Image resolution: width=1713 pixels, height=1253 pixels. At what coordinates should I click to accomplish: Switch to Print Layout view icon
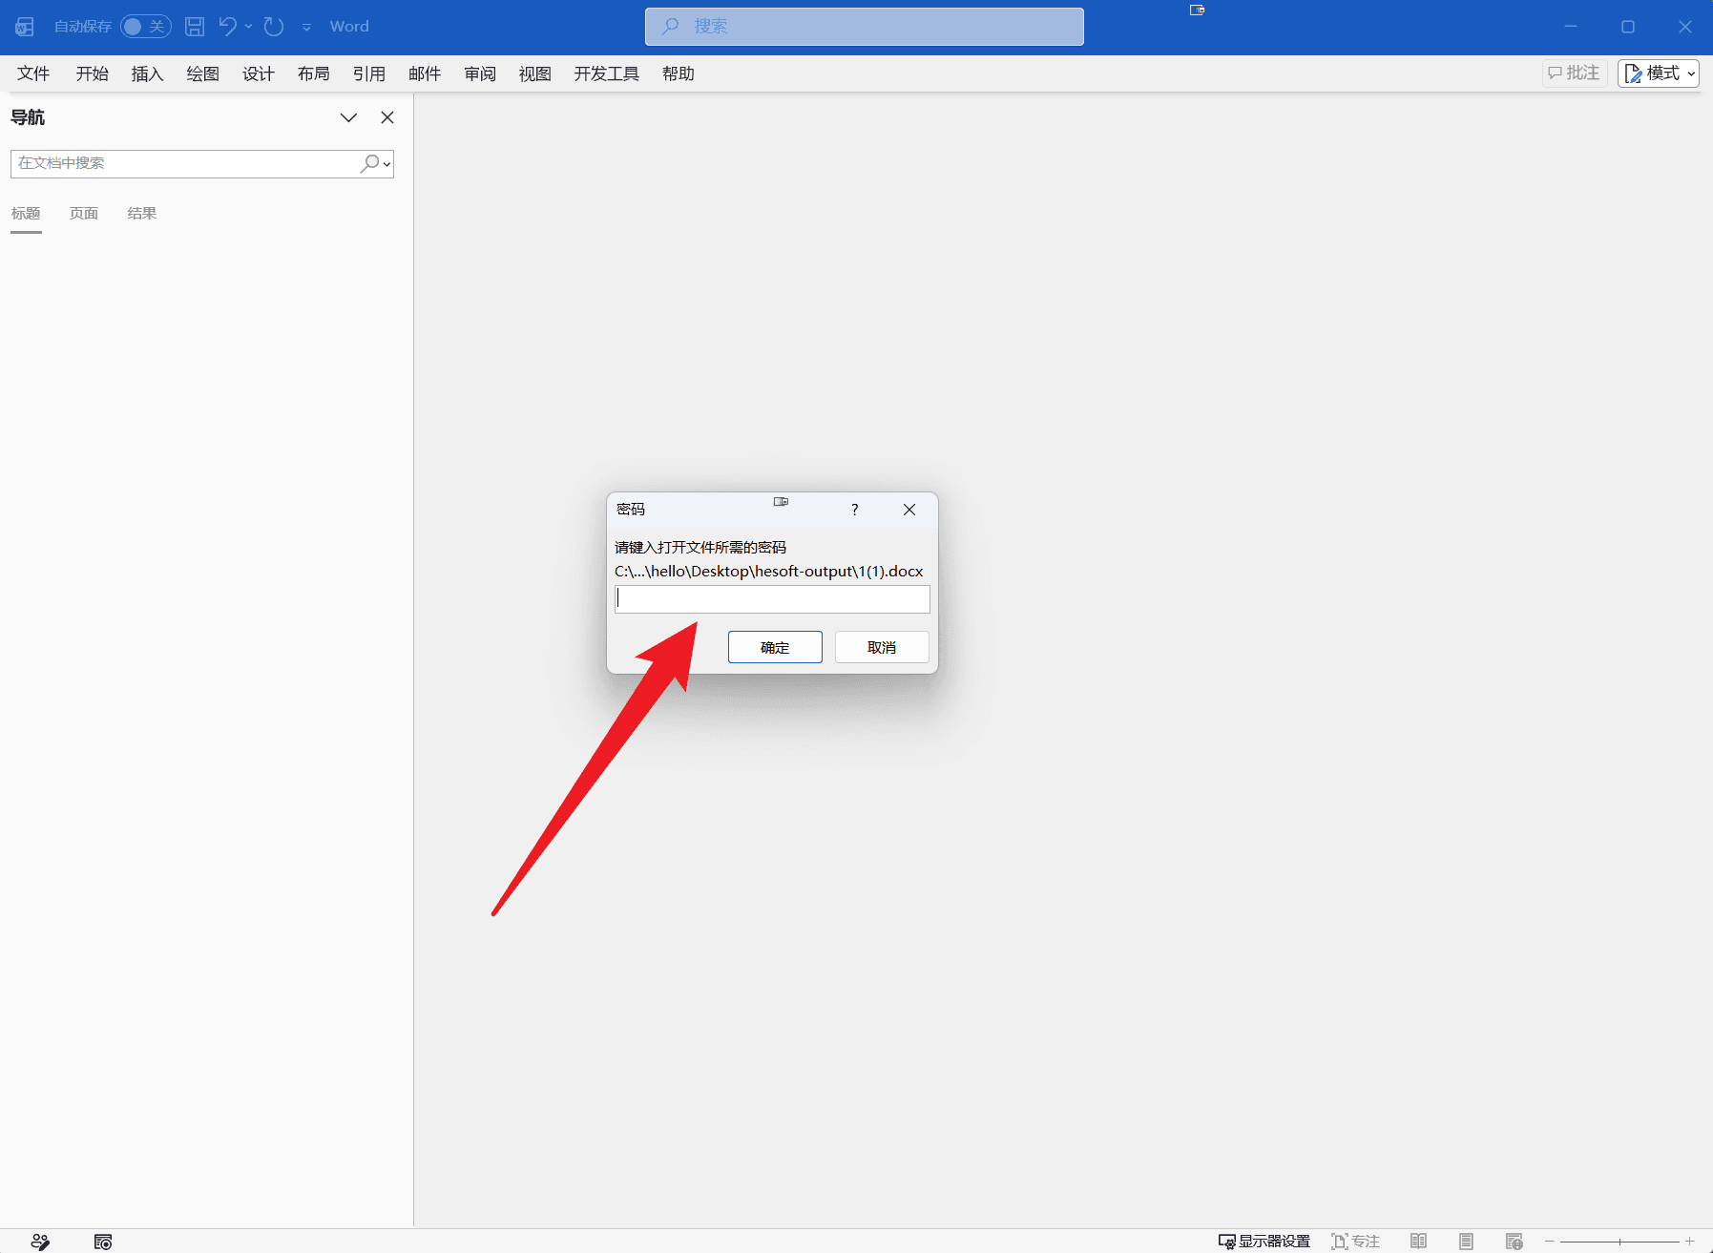tap(1467, 1242)
